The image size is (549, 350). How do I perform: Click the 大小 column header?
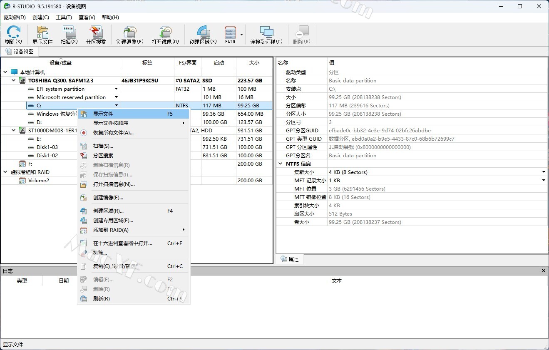[x=254, y=63]
